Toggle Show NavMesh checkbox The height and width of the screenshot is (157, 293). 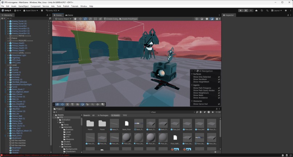click(219, 79)
